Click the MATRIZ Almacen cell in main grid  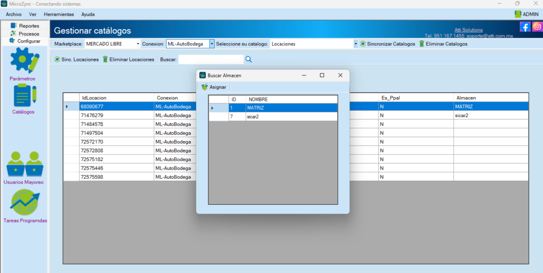click(x=491, y=106)
